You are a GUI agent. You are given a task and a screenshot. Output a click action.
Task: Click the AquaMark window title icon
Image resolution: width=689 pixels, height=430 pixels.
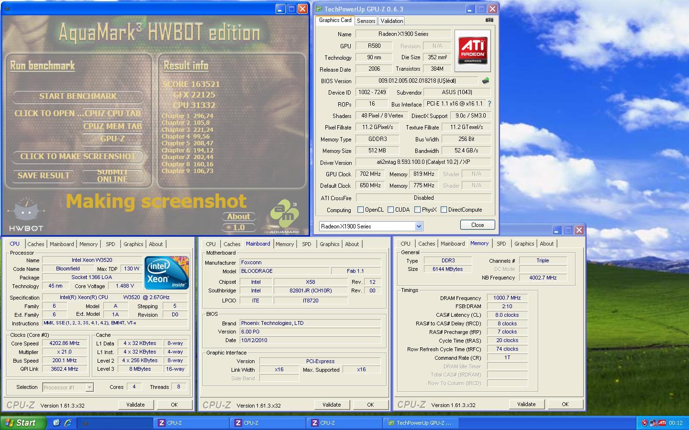(x=7, y=9)
